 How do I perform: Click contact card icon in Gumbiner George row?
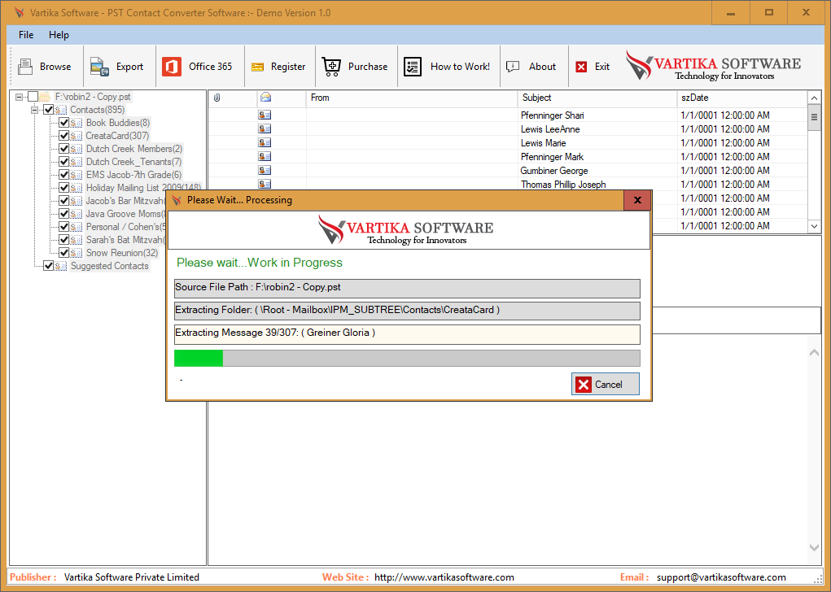(265, 170)
